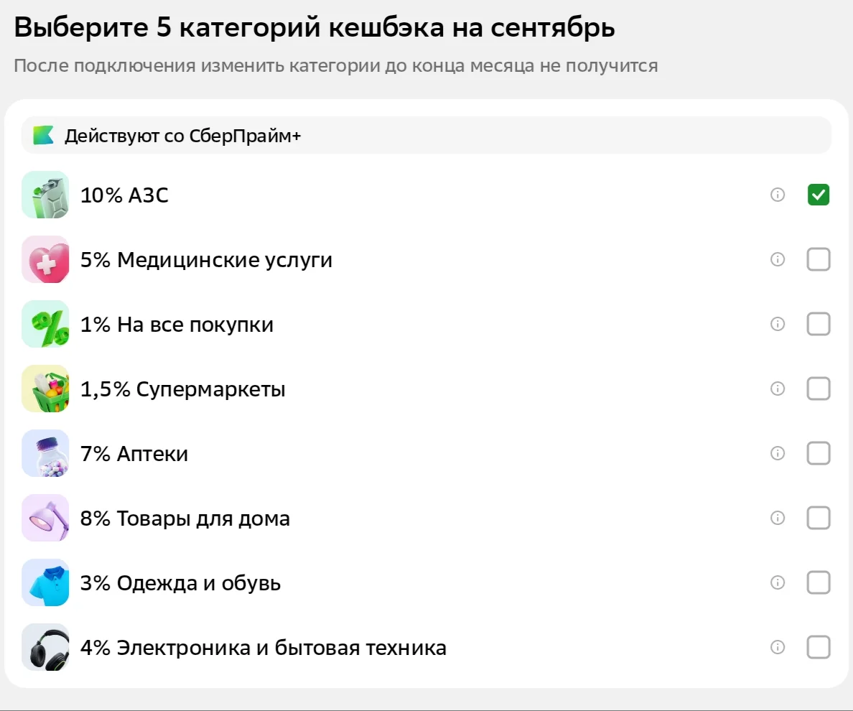This screenshot has height=711, width=853.
Task: View info for 1,5% Супермаркеты
Action: [x=778, y=389]
